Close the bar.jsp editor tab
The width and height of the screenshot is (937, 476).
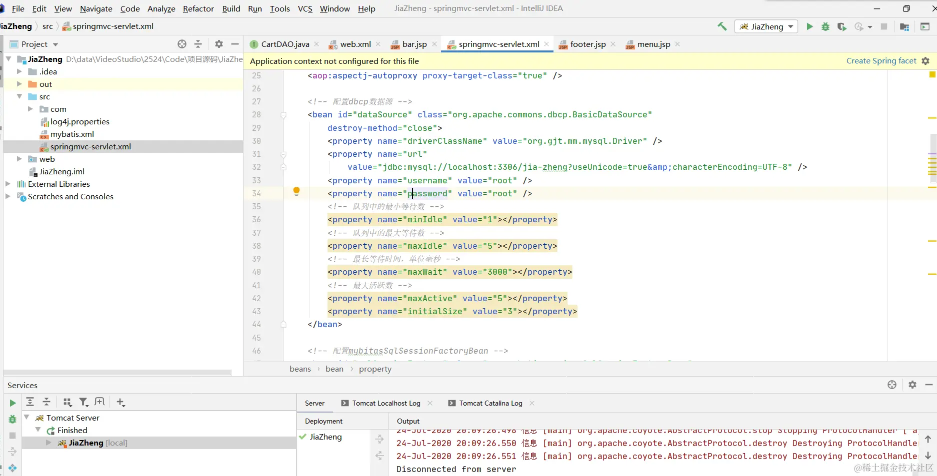pyautogui.click(x=434, y=44)
